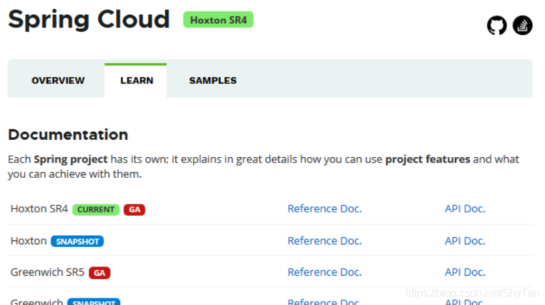545x305 pixels.
Task: Open API Doc. for Greenwich SR5
Action: coord(465,272)
